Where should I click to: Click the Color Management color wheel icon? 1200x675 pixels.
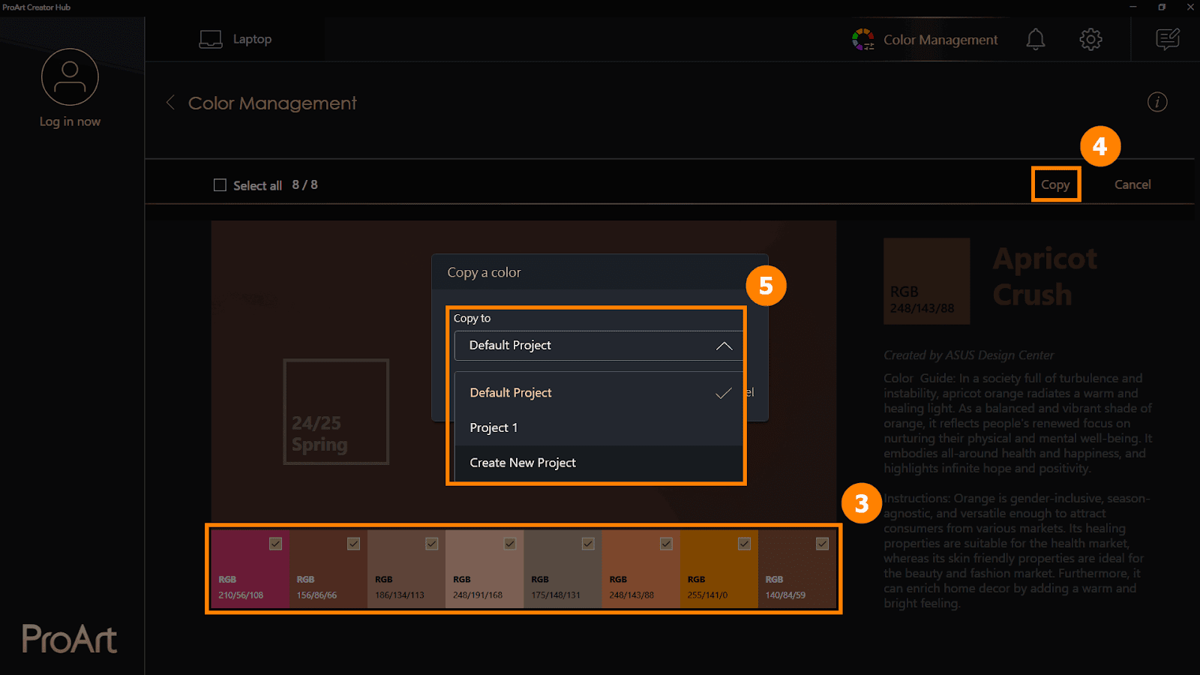click(863, 39)
